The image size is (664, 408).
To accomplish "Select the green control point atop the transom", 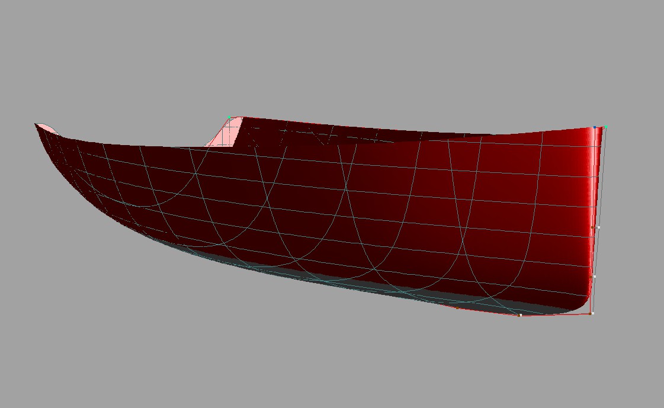I will click(x=229, y=117).
